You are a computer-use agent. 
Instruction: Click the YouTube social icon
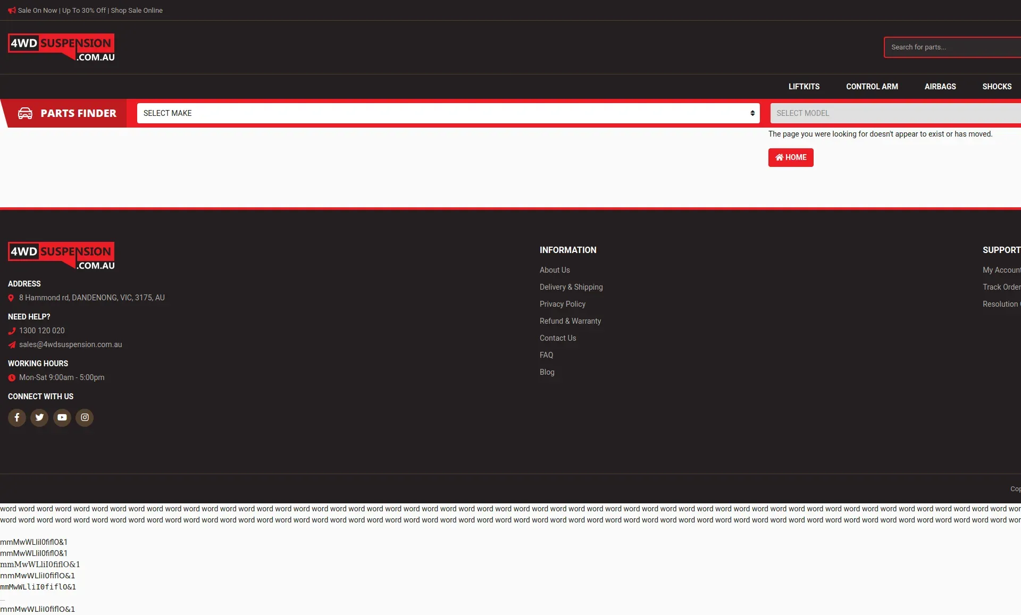[62, 417]
